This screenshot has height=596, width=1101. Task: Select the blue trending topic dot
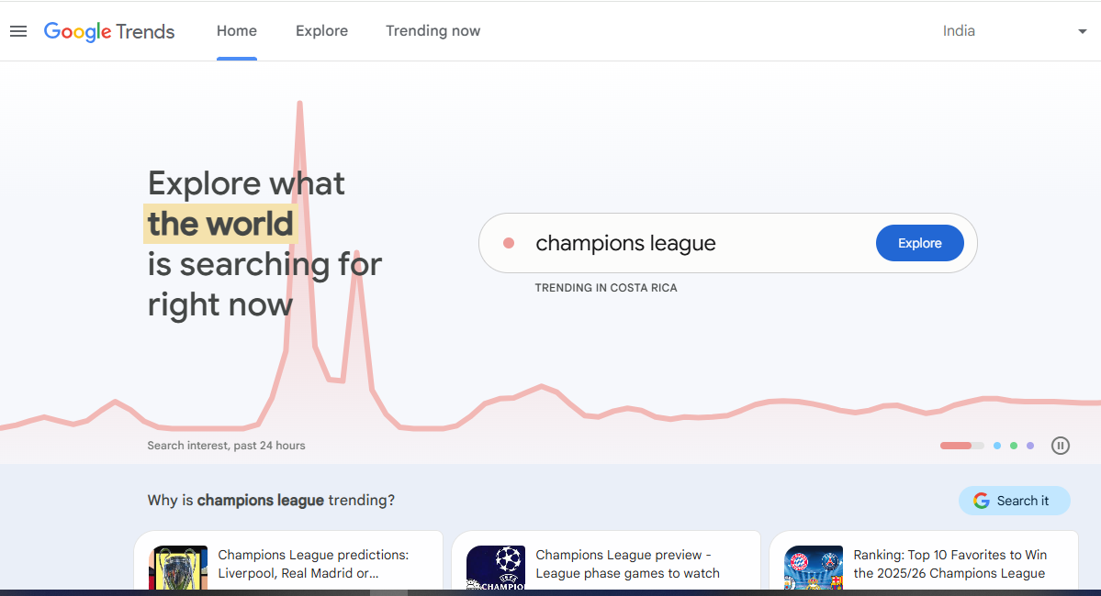tap(996, 445)
